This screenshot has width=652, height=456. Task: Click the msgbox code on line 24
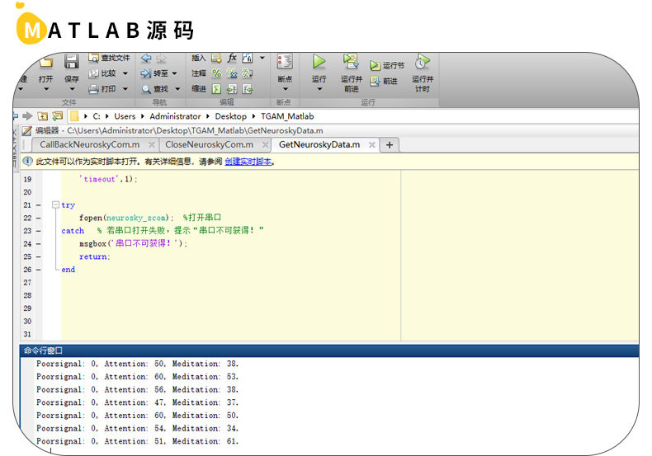(133, 243)
